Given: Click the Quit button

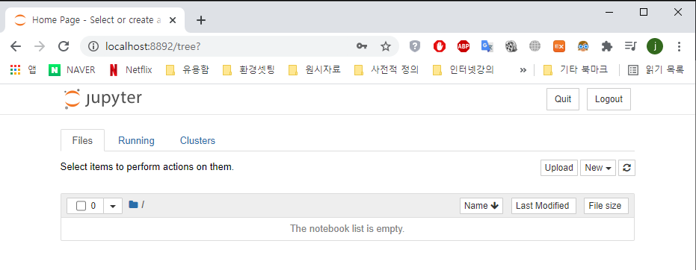Looking at the screenshot, I should pyautogui.click(x=563, y=99).
